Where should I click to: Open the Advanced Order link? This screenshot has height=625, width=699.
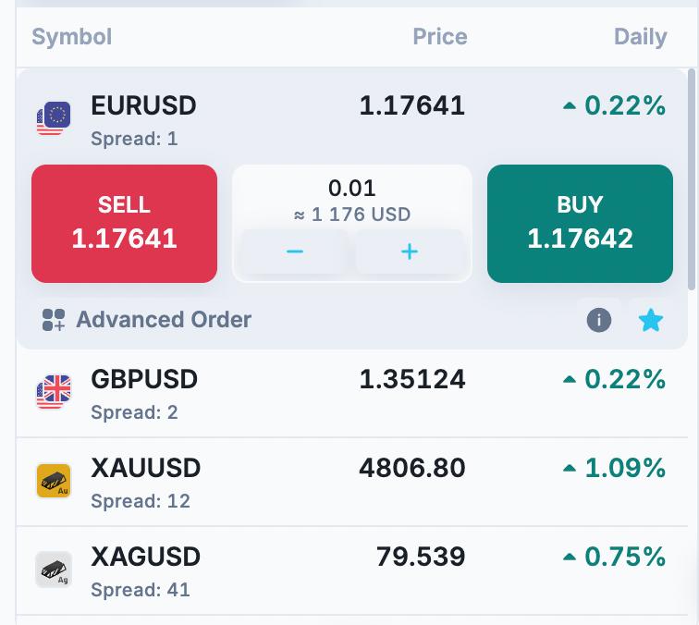click(x=164, y=320)
